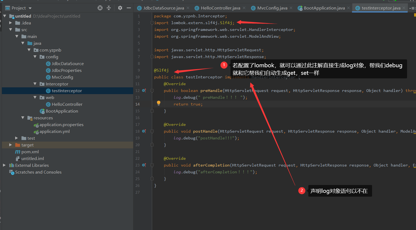
Task: Collapse the src folder
Action: click(11, 30)
